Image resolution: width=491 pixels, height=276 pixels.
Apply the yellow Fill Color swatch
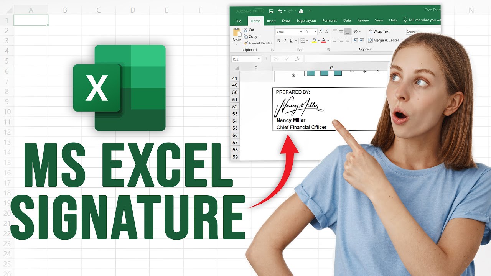(x=315, y=40)
